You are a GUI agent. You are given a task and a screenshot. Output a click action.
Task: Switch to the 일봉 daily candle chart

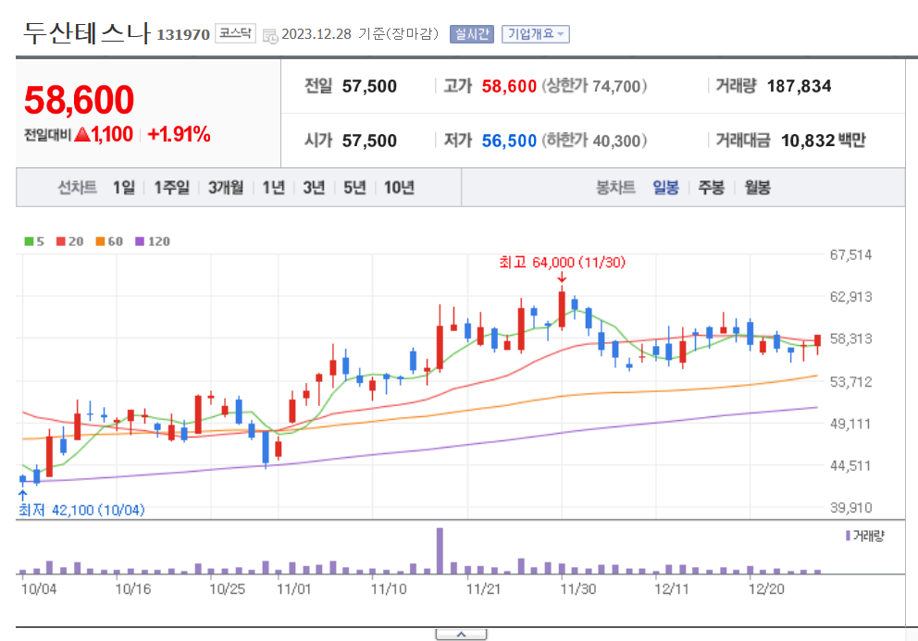click(665, 188)
